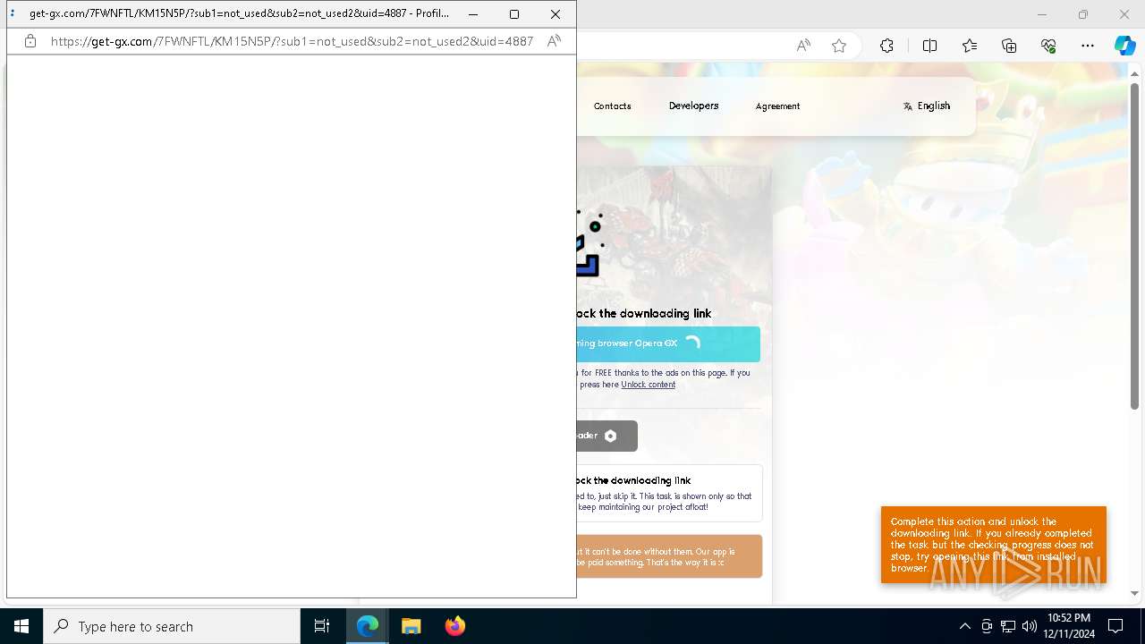Open the Action Center notifications icon

tap(1115, 626)
